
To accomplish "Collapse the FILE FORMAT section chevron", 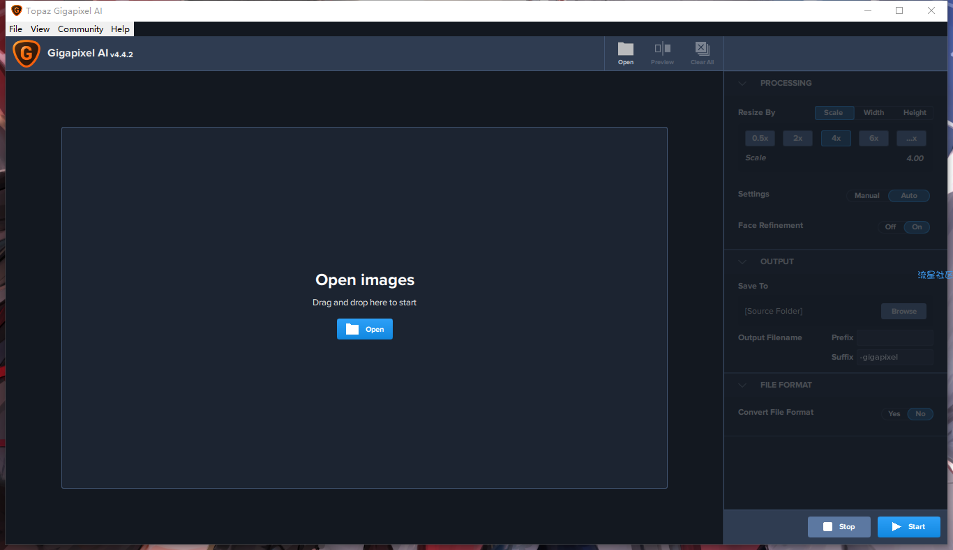I will pos(742,385).
